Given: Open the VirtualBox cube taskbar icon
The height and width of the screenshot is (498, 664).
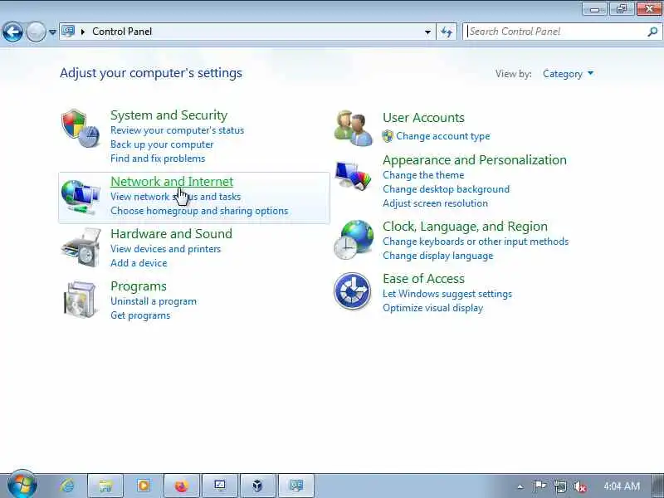Looking at the screenshot, I should click(257, 486).
